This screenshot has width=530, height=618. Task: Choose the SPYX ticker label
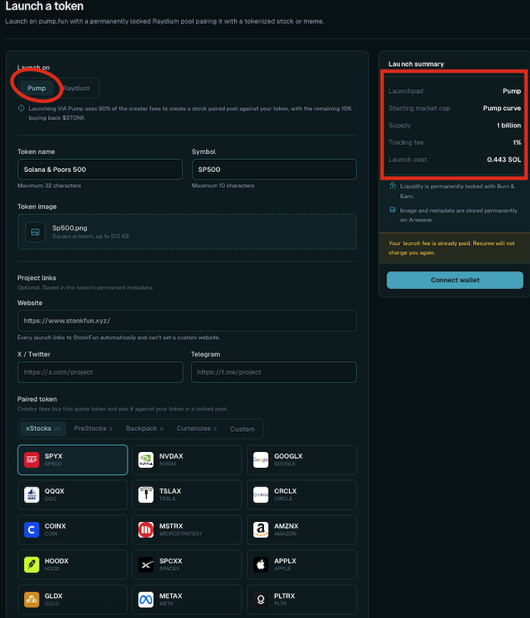pos(53,456)
